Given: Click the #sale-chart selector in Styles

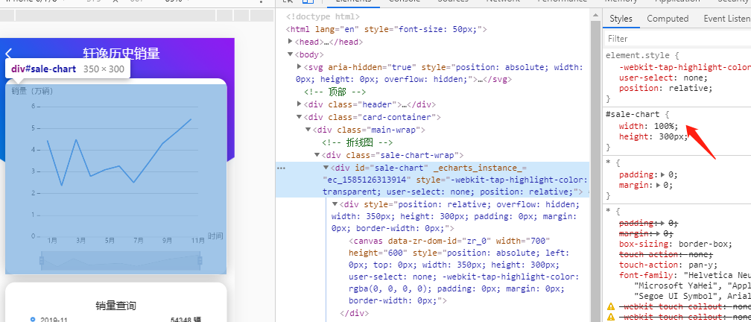Looking at the screenshot, I should [633, 115].
